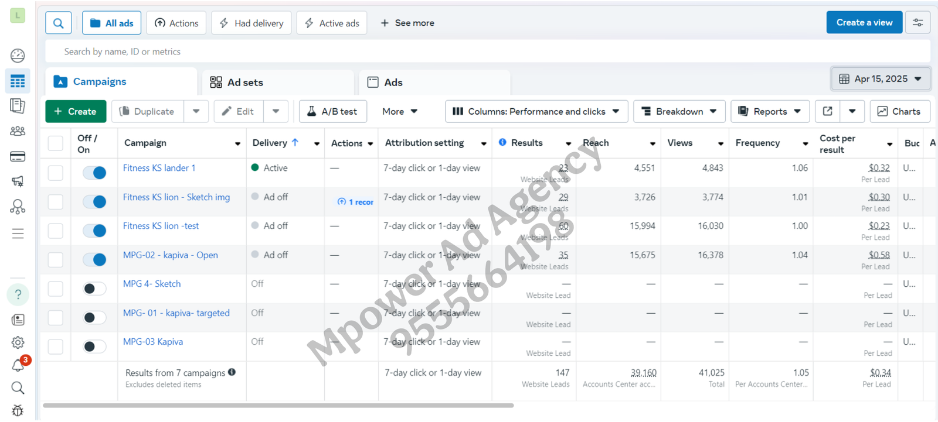Expand the export options dropdown arrow
Viewport: 938px width, 422px height.
[x=852, y=111]
